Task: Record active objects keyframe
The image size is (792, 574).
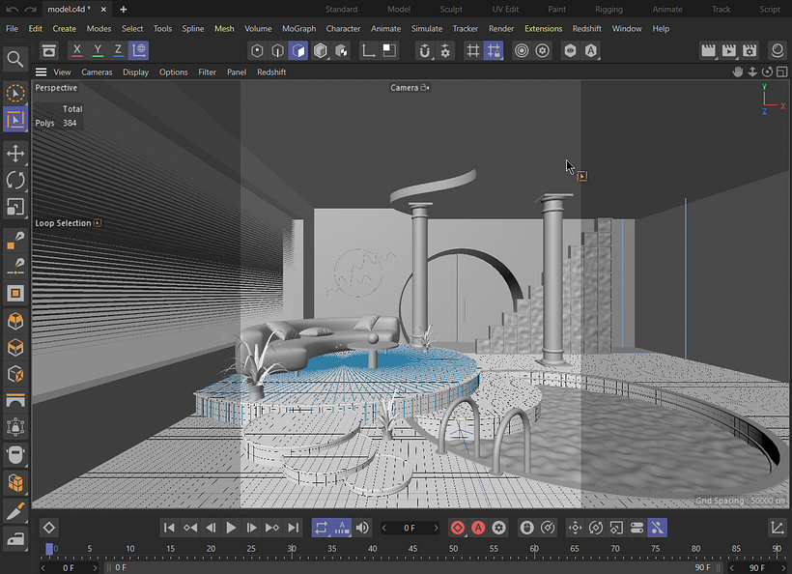Action: click(x=458, y=528)
